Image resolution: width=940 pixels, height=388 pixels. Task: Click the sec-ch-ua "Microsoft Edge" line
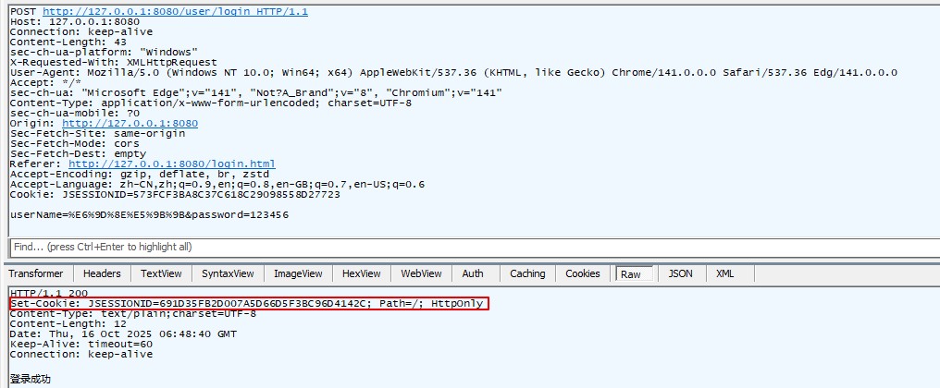coord(256,92)
